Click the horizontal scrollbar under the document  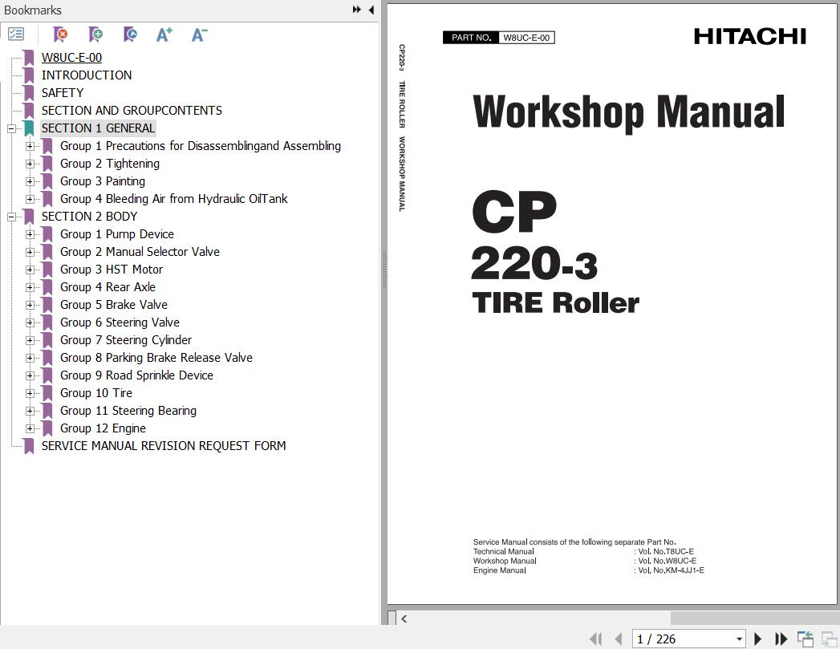tap(530, 618)
